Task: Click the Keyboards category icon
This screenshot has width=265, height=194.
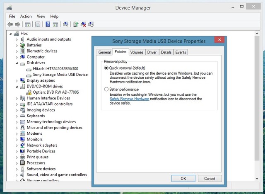Action: [22, 116]
